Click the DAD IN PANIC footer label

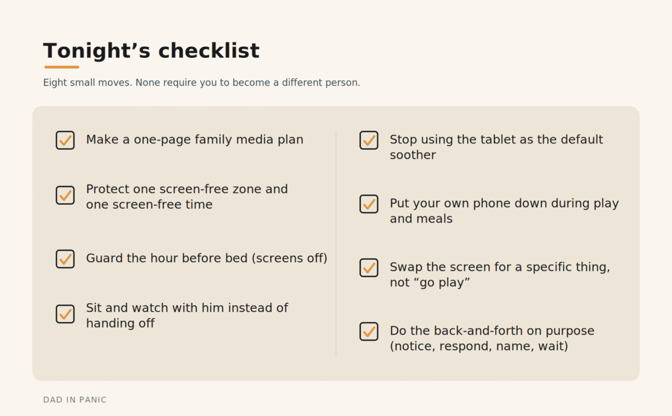(x=75, y=400)
